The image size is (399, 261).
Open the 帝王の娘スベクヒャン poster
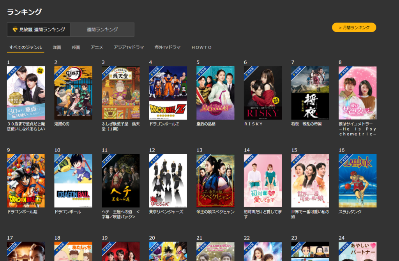click(x=215, y=181)
